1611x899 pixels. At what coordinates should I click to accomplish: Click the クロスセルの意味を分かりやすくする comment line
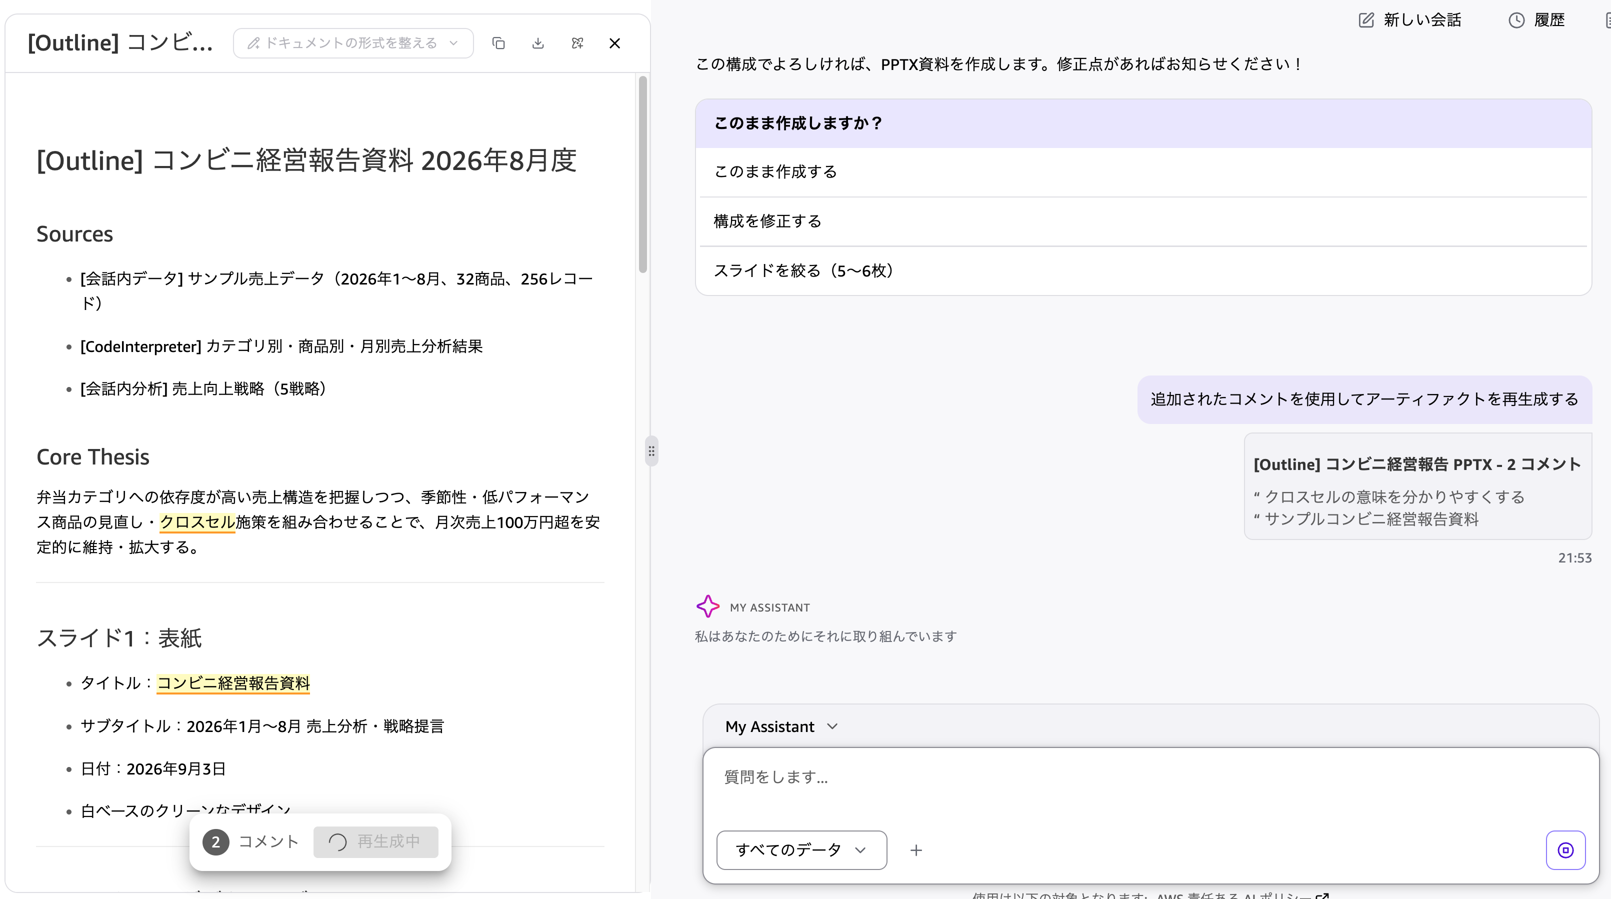(x=1389, y=497)
